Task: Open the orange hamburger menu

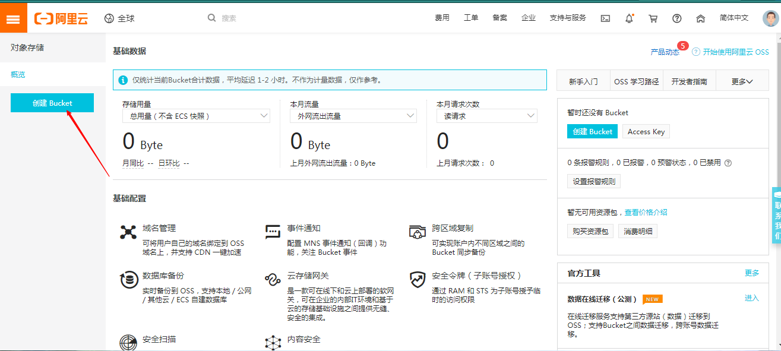Action: [14, 18]
